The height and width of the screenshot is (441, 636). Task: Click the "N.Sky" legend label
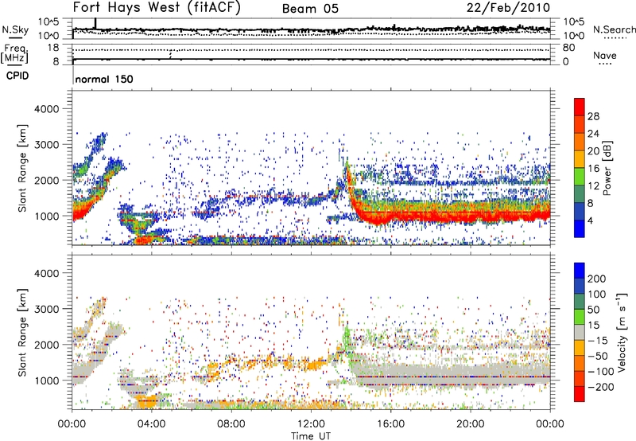(15, 29)
